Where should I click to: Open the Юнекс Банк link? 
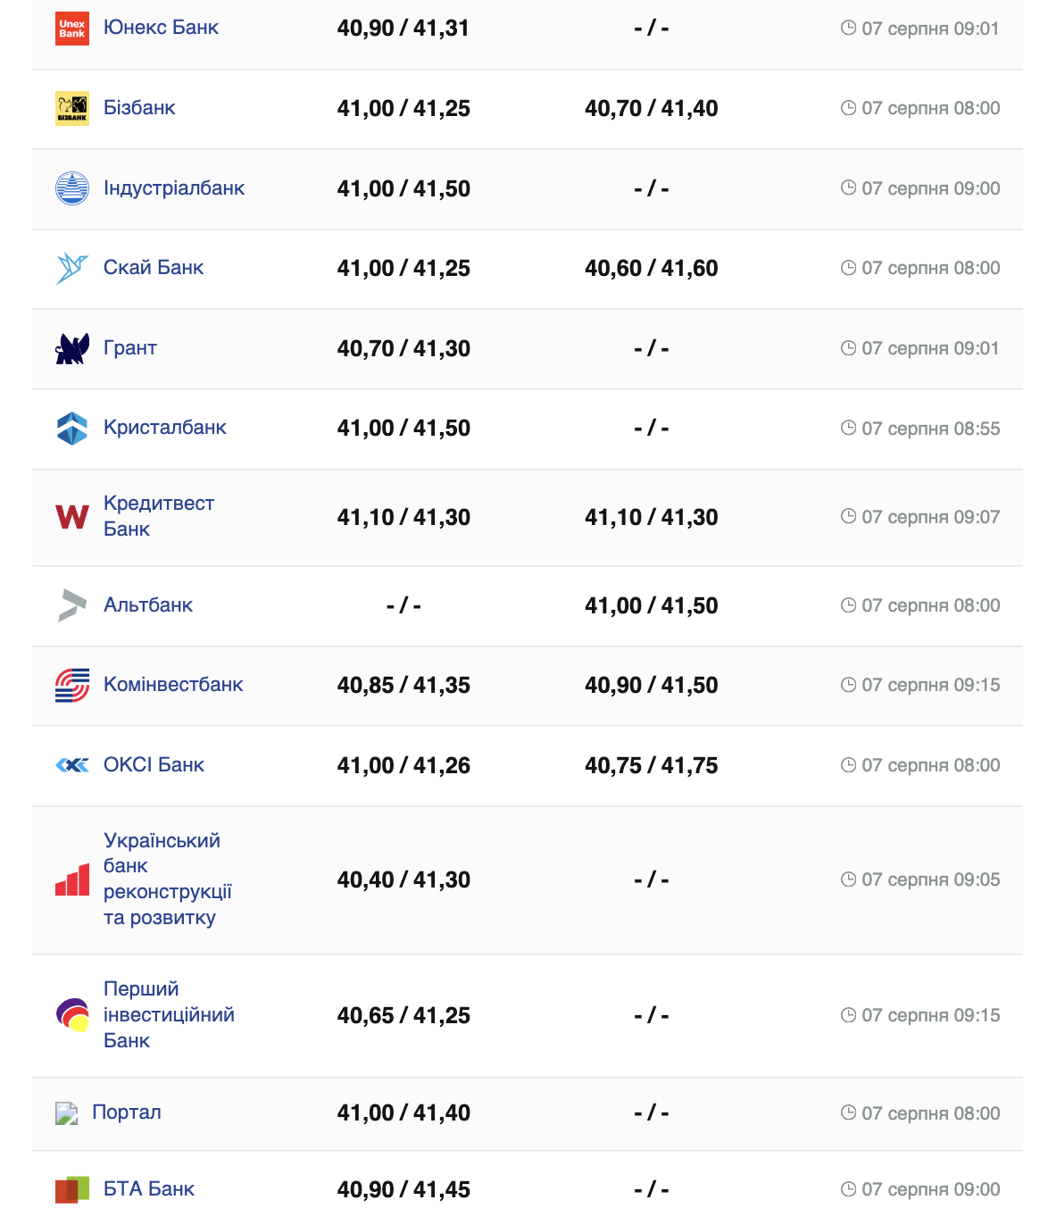pos(161,28)
